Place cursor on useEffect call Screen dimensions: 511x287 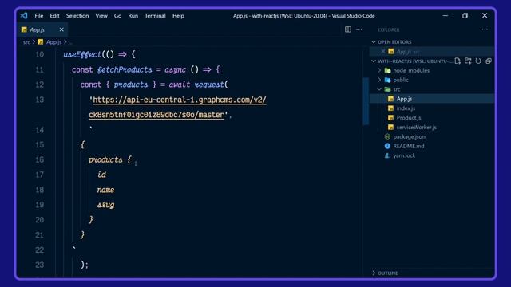82,54
